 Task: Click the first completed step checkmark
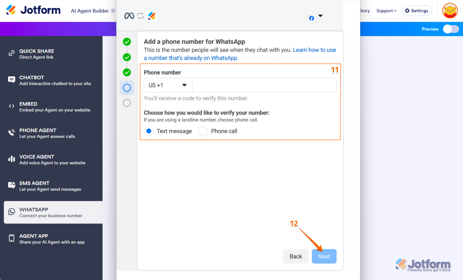pyautogui.click(x=127, y=42)
